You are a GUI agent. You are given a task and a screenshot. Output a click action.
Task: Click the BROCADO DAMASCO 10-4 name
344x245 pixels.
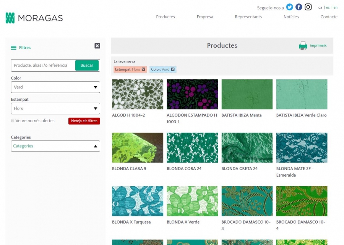[x=301, y=225]
